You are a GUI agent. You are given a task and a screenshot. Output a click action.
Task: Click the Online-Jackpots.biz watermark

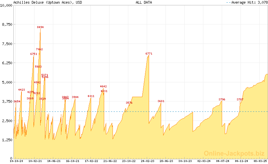(232, 153)
